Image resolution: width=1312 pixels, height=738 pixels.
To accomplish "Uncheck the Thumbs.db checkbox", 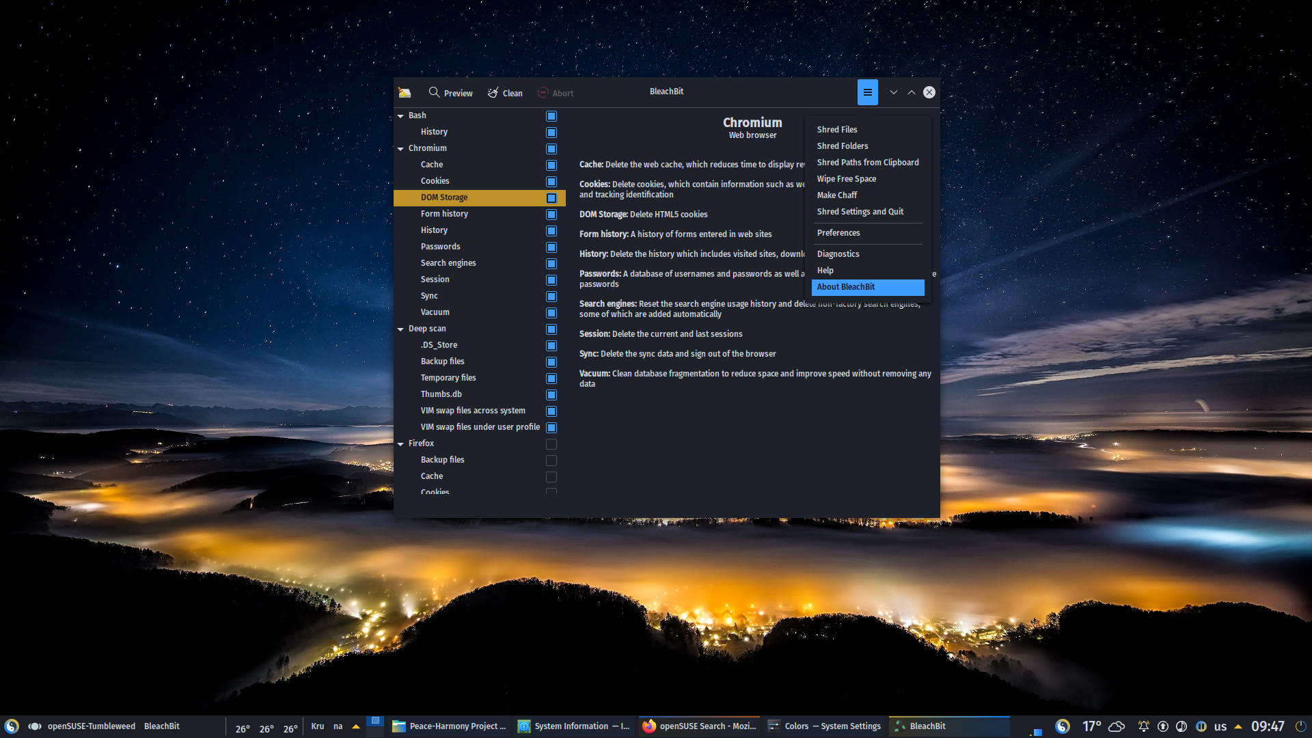I will click(x=551, y=395).
